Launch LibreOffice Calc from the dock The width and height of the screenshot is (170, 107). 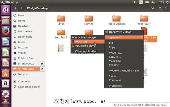pyautogui.click(x=6, y=52)
